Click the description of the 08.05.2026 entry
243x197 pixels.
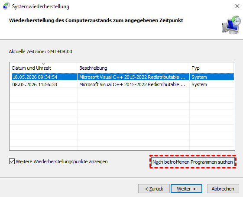coord(133,84)
